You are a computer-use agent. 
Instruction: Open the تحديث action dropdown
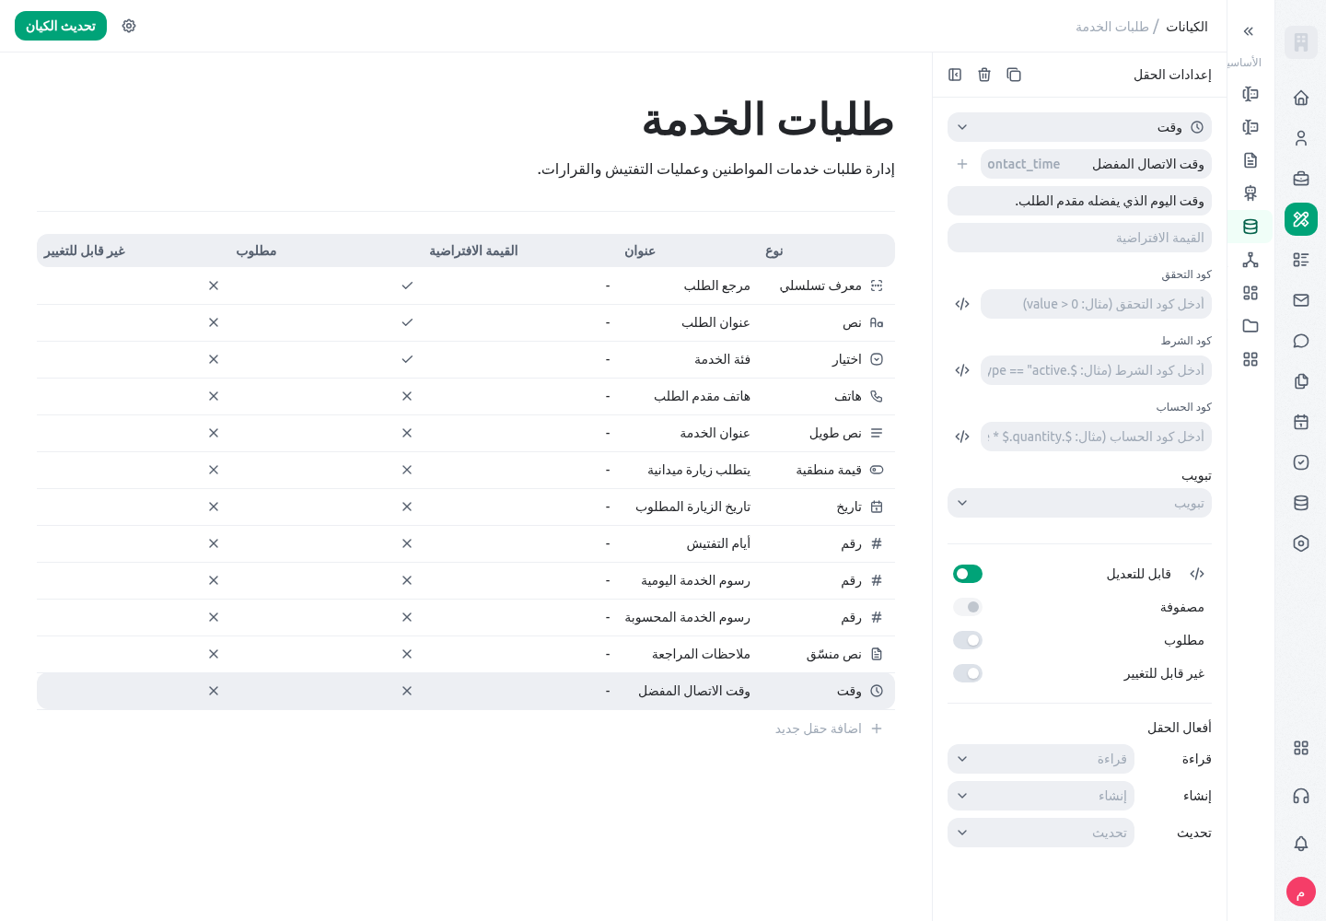tap(1041, 833)
